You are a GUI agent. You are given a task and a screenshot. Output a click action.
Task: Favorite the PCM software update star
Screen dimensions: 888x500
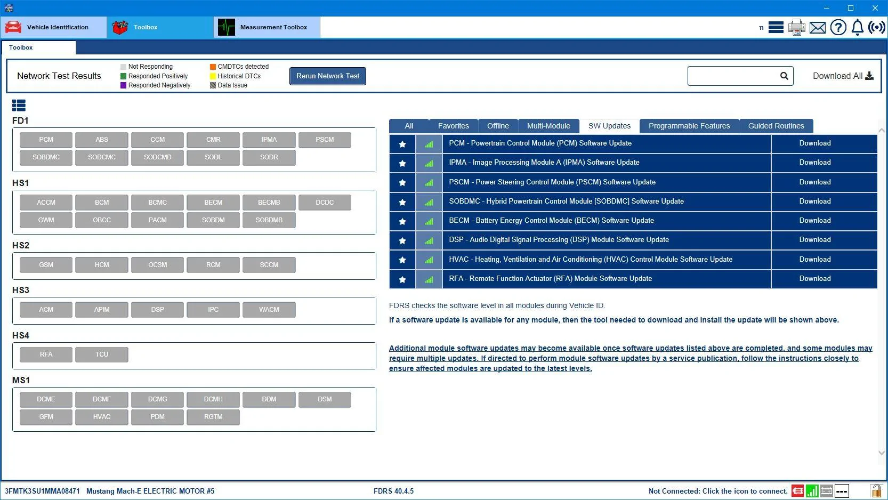point(402,143)
